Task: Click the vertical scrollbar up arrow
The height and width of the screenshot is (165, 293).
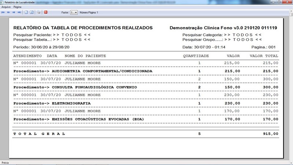Action: (291, 11)
